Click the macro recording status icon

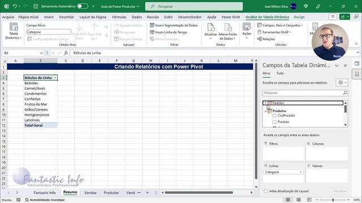tap(18, 200)
